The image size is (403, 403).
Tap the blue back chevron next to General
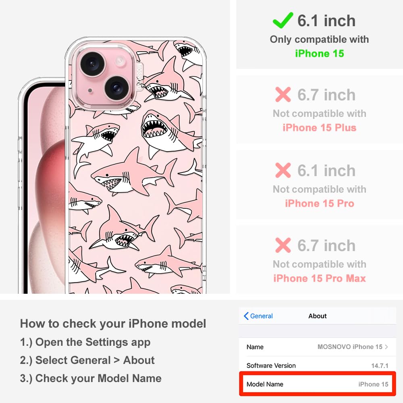(246, 316)
